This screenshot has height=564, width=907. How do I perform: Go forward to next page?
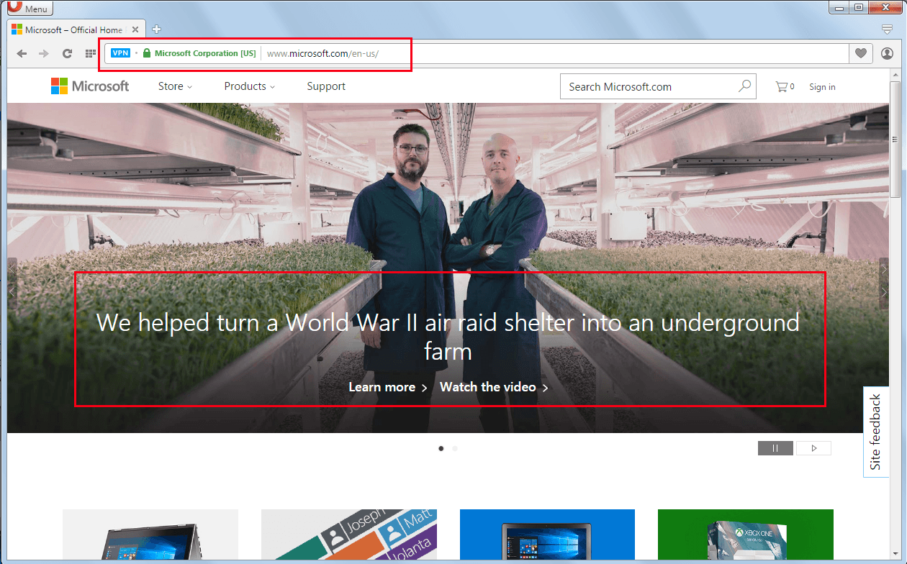pos(44,53)
